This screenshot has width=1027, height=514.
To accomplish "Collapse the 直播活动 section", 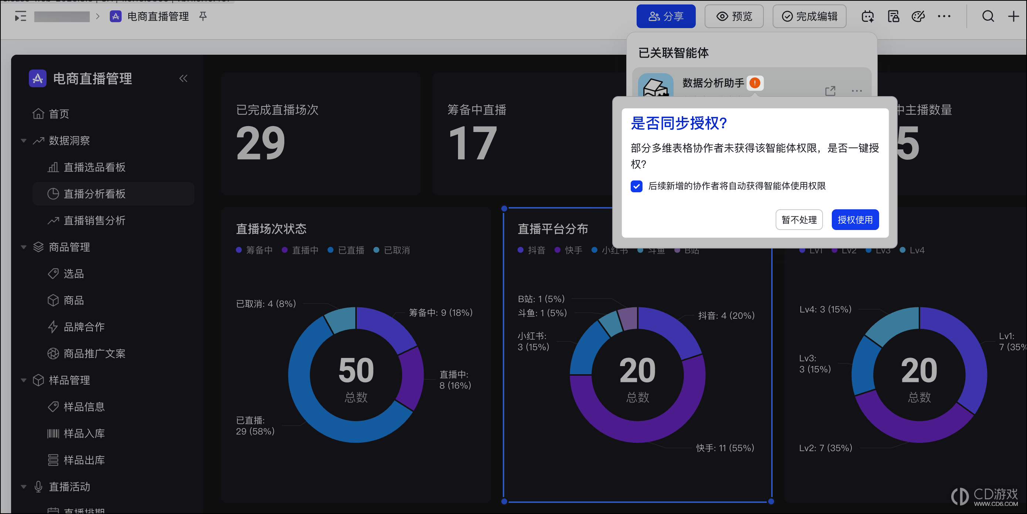I will pyautogui.click(x=24, y=487).
